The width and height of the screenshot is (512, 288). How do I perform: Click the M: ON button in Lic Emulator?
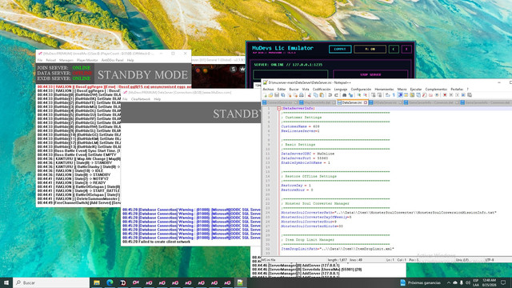[x=370, y=49]
